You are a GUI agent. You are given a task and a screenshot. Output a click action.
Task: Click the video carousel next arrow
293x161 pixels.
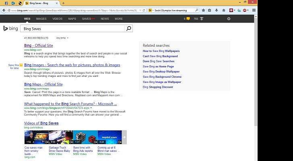124,137
